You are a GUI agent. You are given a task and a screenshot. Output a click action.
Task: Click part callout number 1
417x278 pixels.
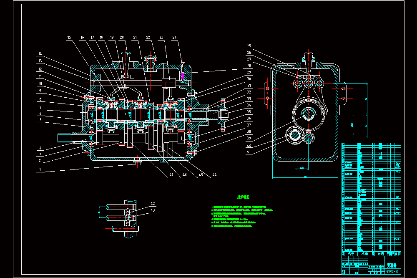(x=40, y=169)
